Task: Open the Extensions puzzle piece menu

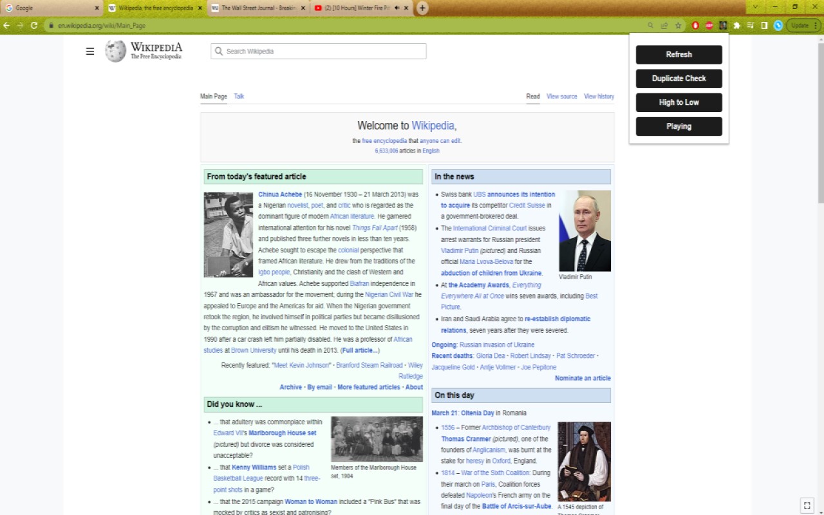Action: [736, 26]
